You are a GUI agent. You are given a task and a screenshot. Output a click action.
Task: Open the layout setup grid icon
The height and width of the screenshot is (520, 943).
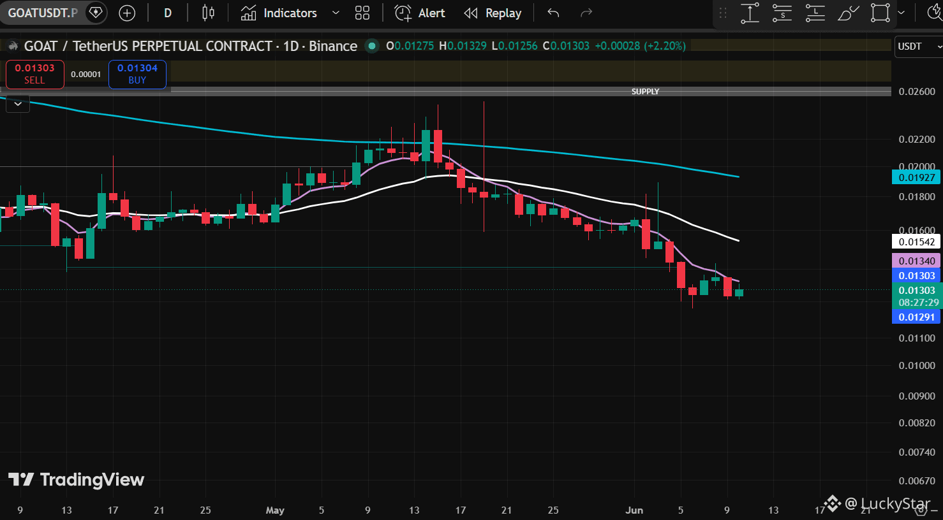[x=362, y=13]
